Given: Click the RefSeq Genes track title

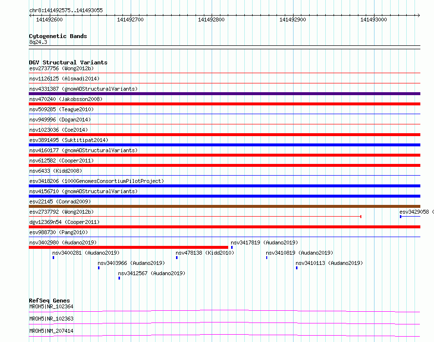Looking at the screenshot, I should pyautogui.click(x=49, y=301).
